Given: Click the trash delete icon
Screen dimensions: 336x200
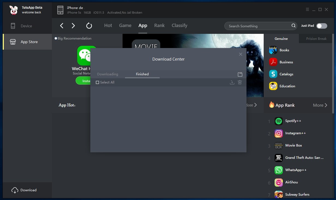Looking at the screenshot, I should [240, 82].
